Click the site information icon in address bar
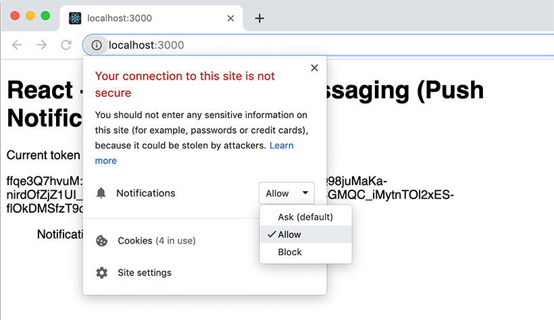 point(97,45)
